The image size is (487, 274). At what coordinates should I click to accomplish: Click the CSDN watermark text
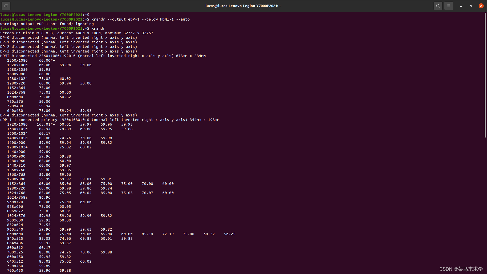pos(461,269)
